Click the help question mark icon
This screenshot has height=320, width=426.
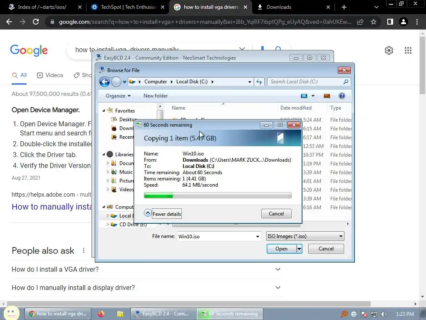click(342, 96)
